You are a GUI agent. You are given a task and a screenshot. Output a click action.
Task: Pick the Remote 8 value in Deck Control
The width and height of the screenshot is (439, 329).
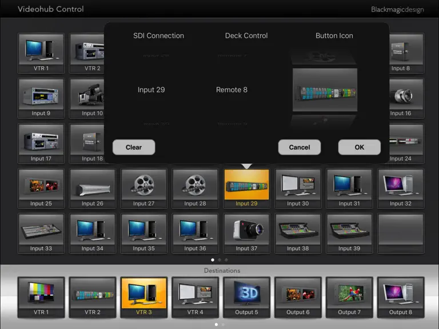click(232, 90)
